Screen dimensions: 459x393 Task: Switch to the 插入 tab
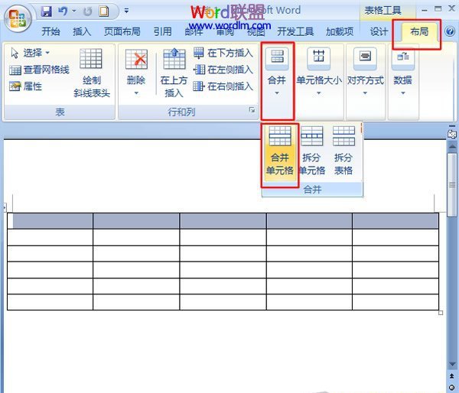[x=82, y=31]
